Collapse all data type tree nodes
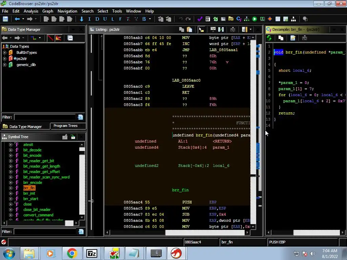The width and height of the screenshot is (347, 260). (x=70, y=38)
